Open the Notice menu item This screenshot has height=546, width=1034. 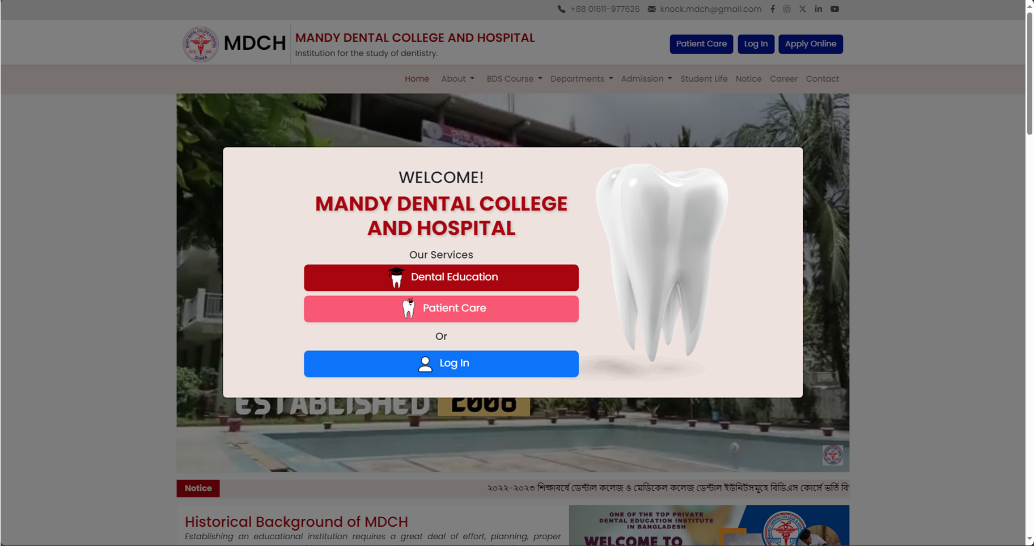coord(748,79)
